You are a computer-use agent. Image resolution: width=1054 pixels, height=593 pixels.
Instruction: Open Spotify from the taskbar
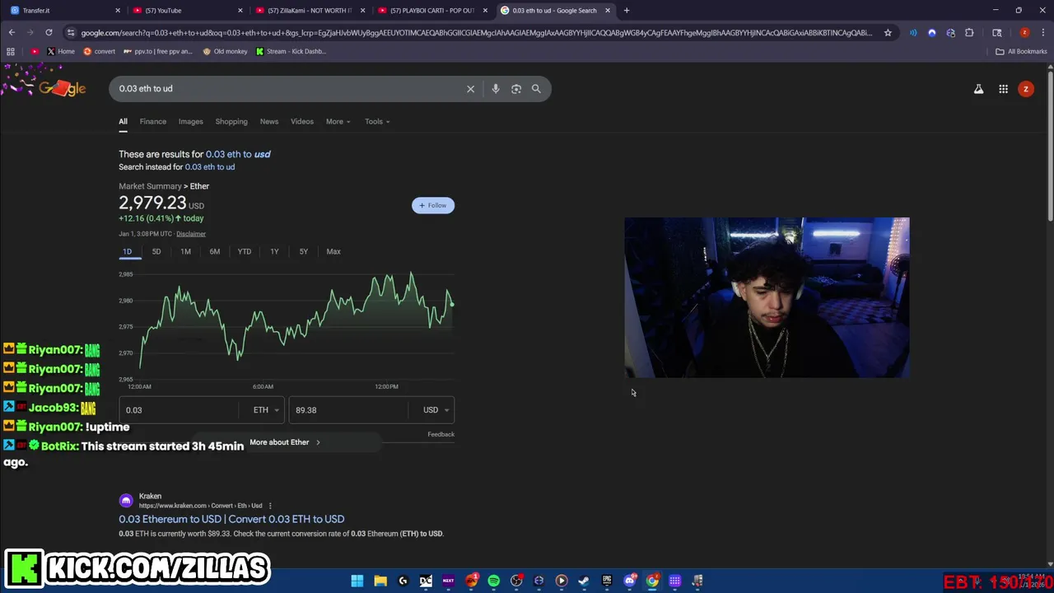[493, 581]
